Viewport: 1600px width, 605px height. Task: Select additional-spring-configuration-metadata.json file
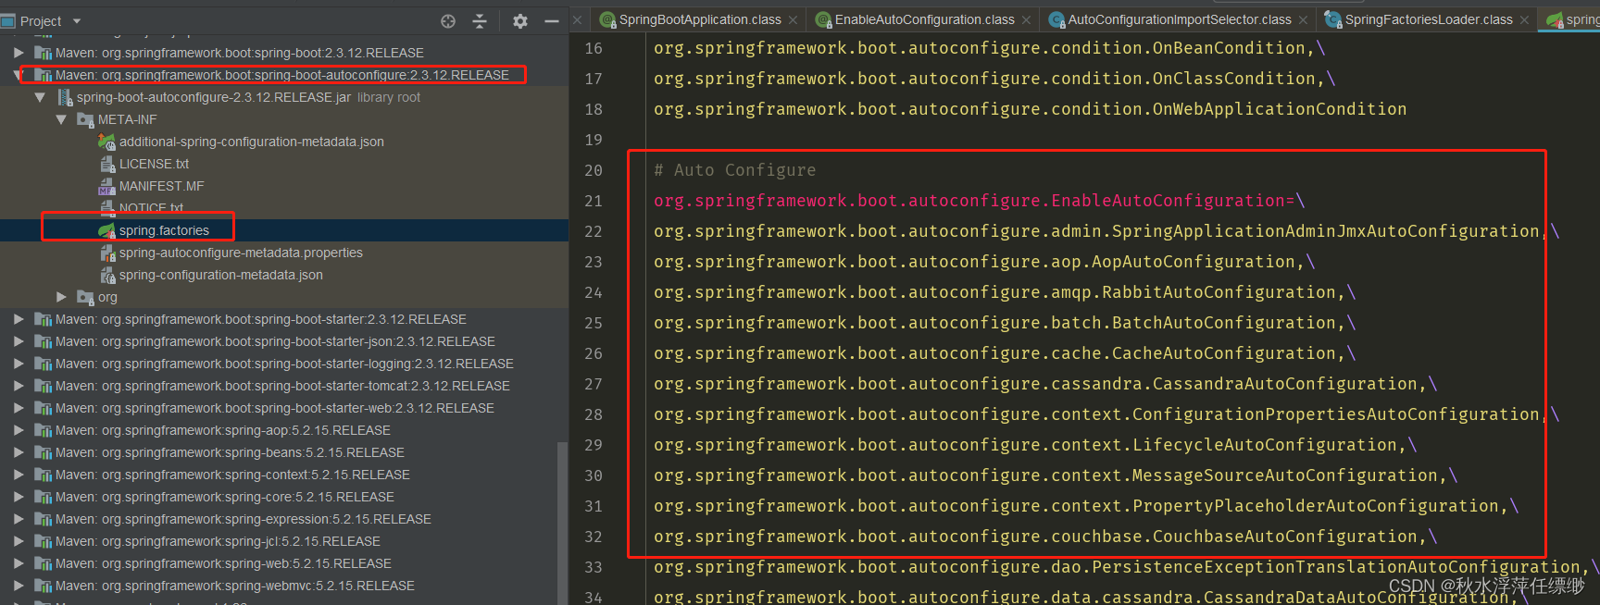(x=251, y=142)
